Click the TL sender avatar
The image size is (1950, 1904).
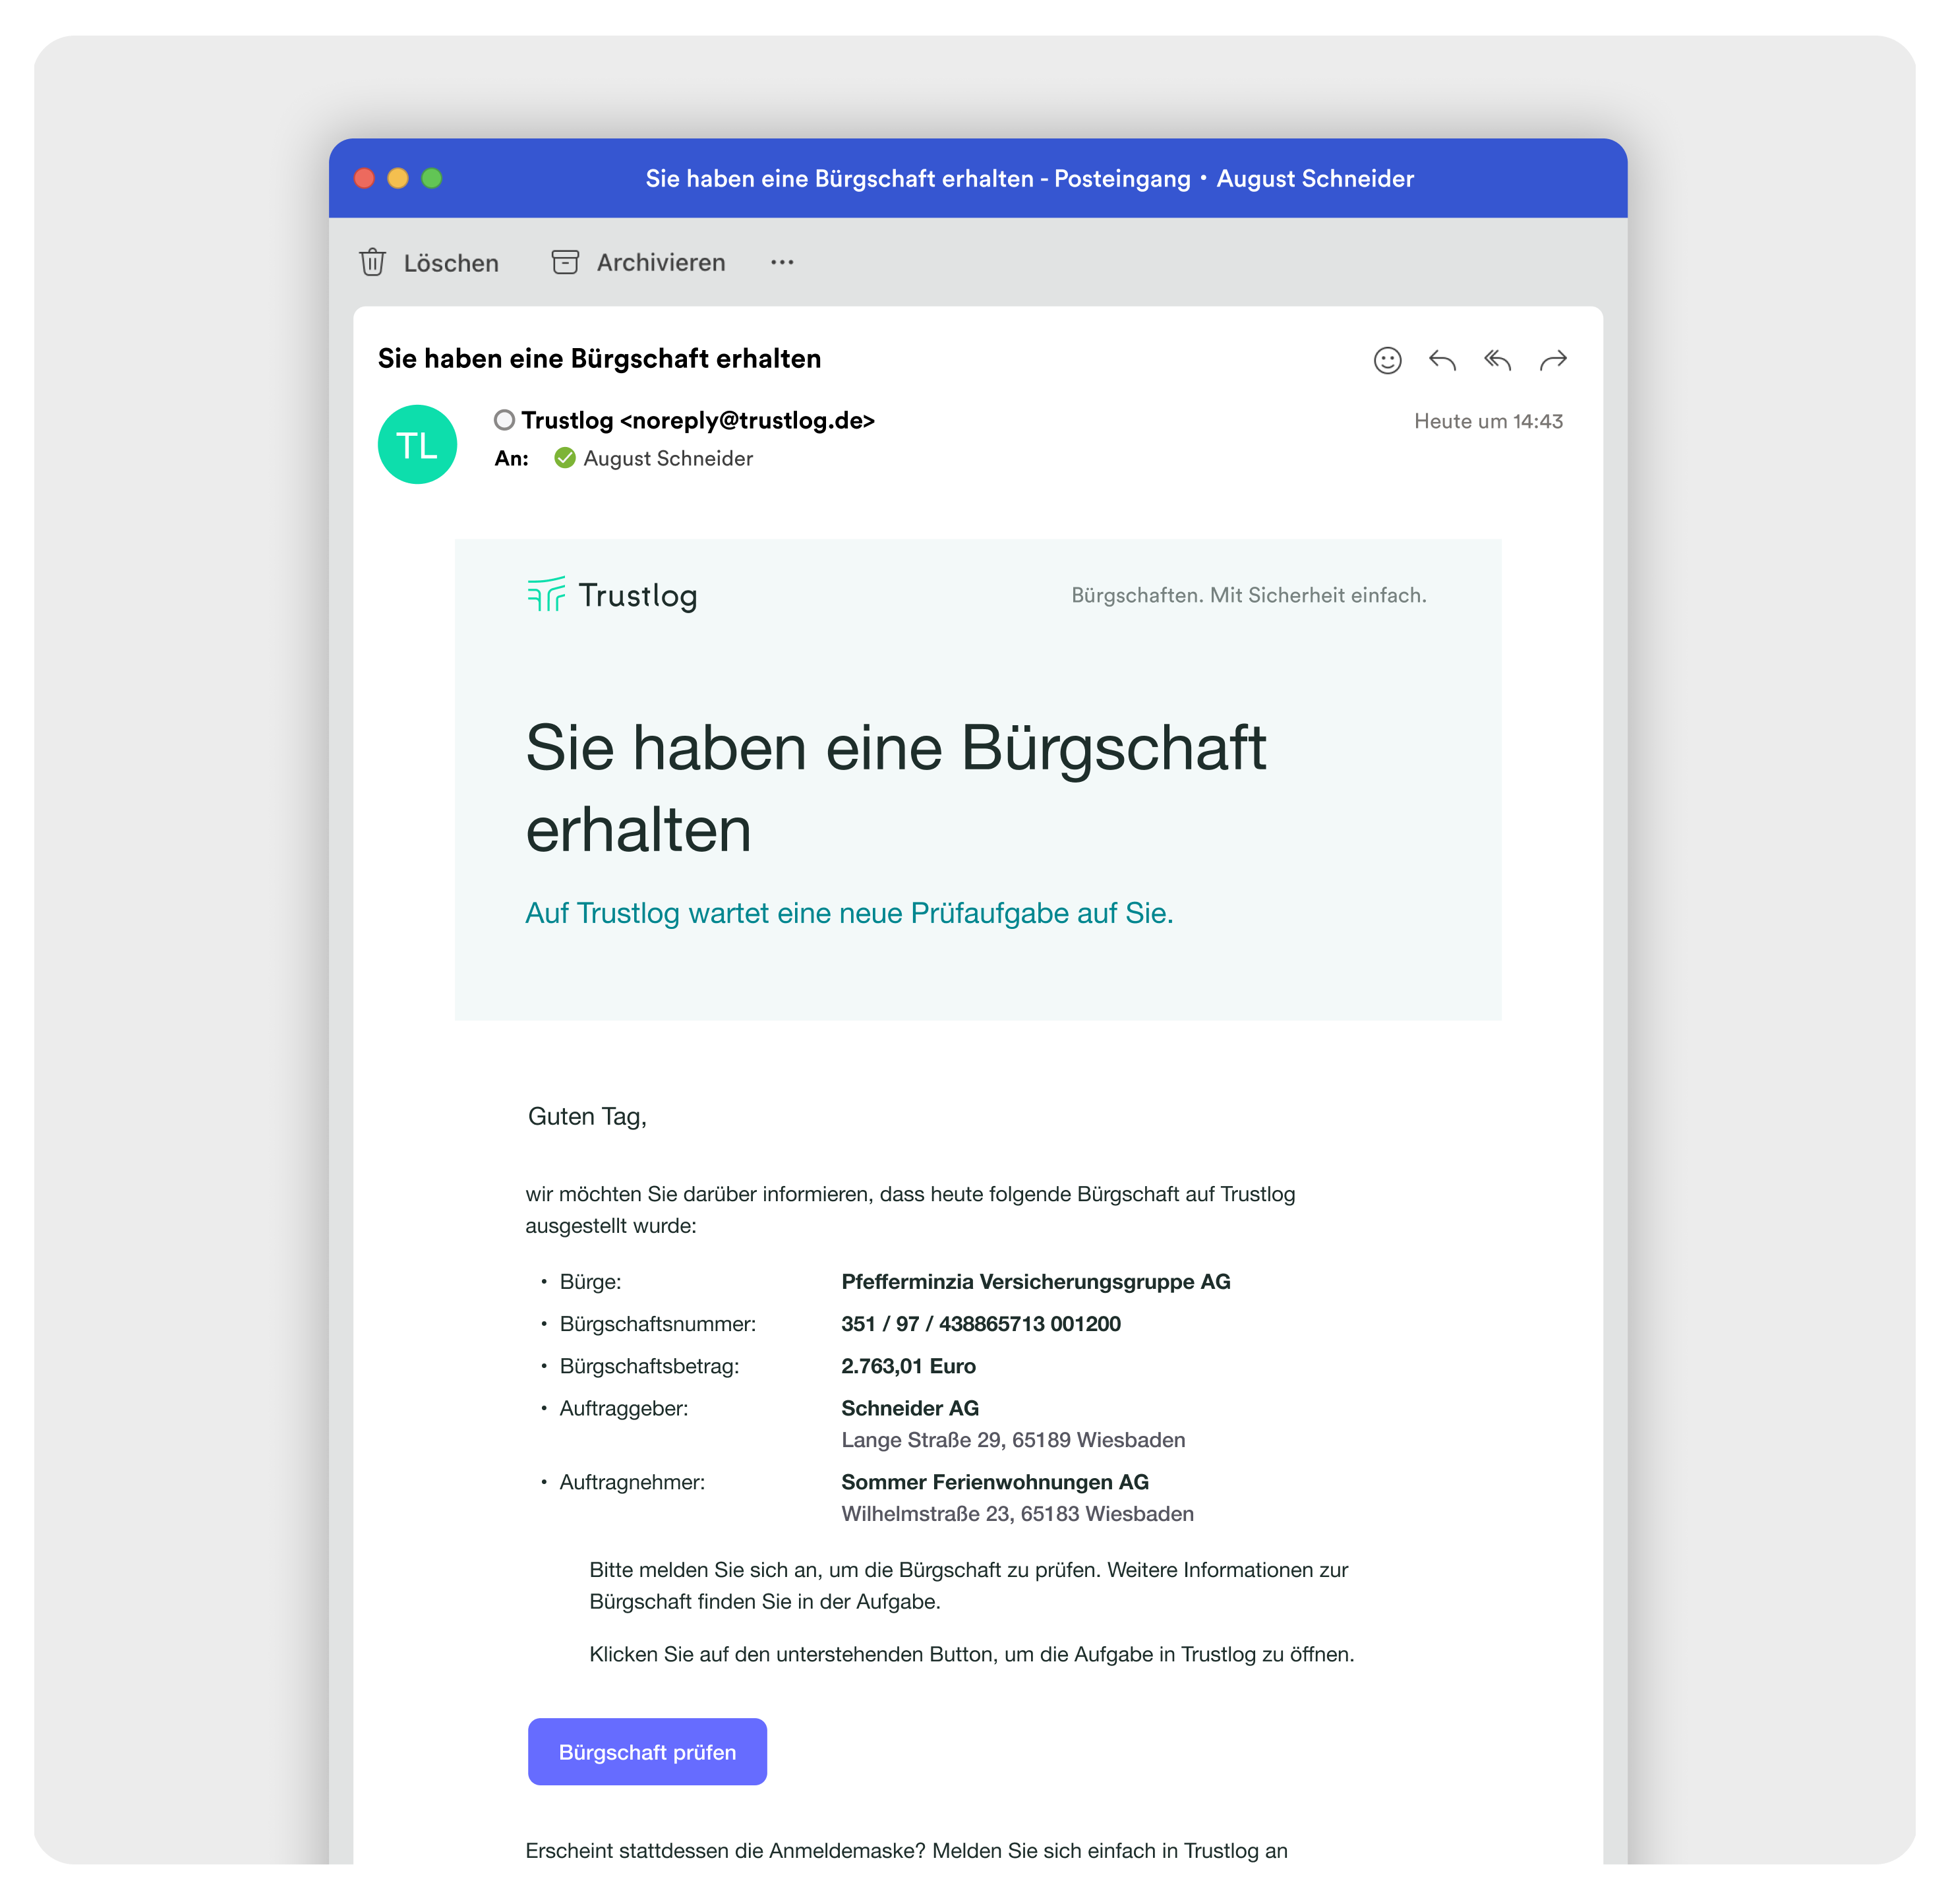[417, 444]
